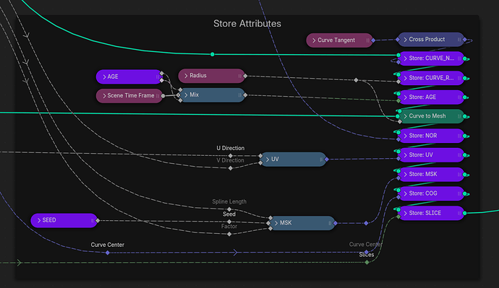This screenshot has width=499, height=288.
Task: Click the blue UV node's output socket
Action: pyautogui.click(x=326, y=160)
